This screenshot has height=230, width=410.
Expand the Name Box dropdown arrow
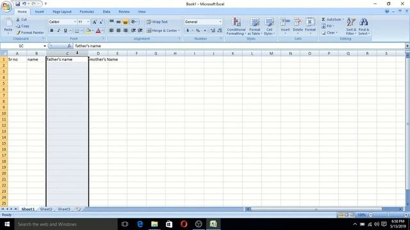(45, 46)
